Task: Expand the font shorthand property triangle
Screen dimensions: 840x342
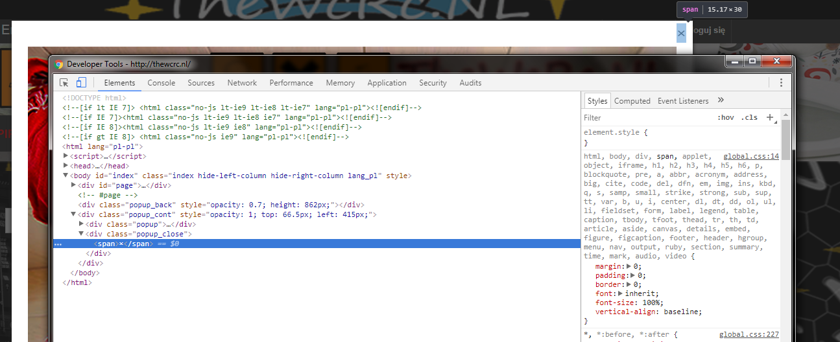Action: click(x=620, y=293)
